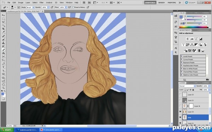Open CS Live button
The width and height of the screenshot is (212, 132).
click(x=190, y=2)
